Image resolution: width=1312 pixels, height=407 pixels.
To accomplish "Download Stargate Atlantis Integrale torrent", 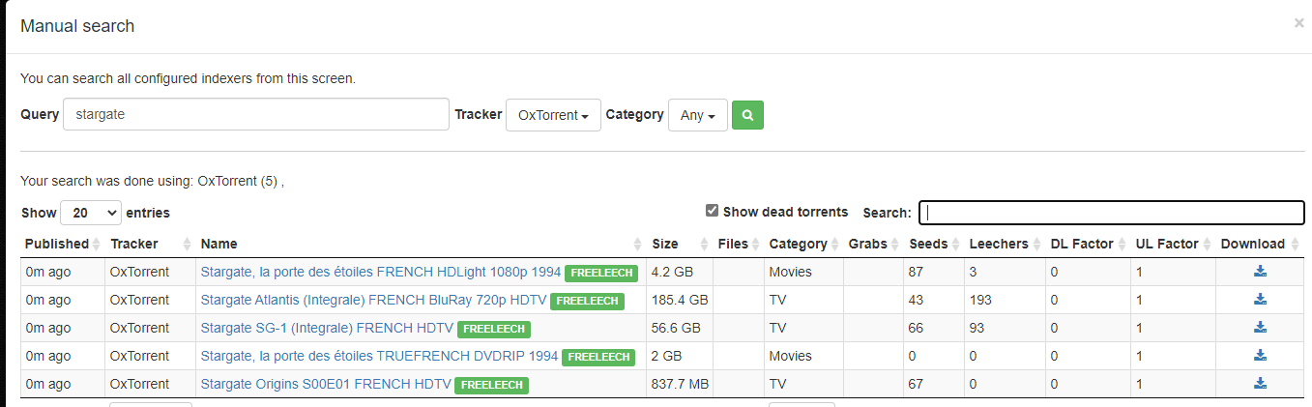I will (x=1260, y=300).
